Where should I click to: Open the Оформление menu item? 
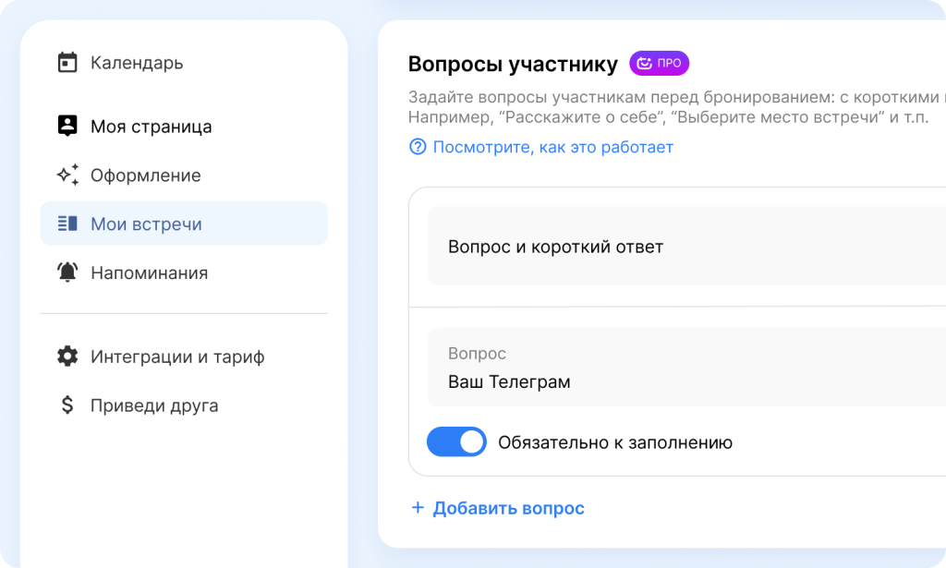pos(145,175)
